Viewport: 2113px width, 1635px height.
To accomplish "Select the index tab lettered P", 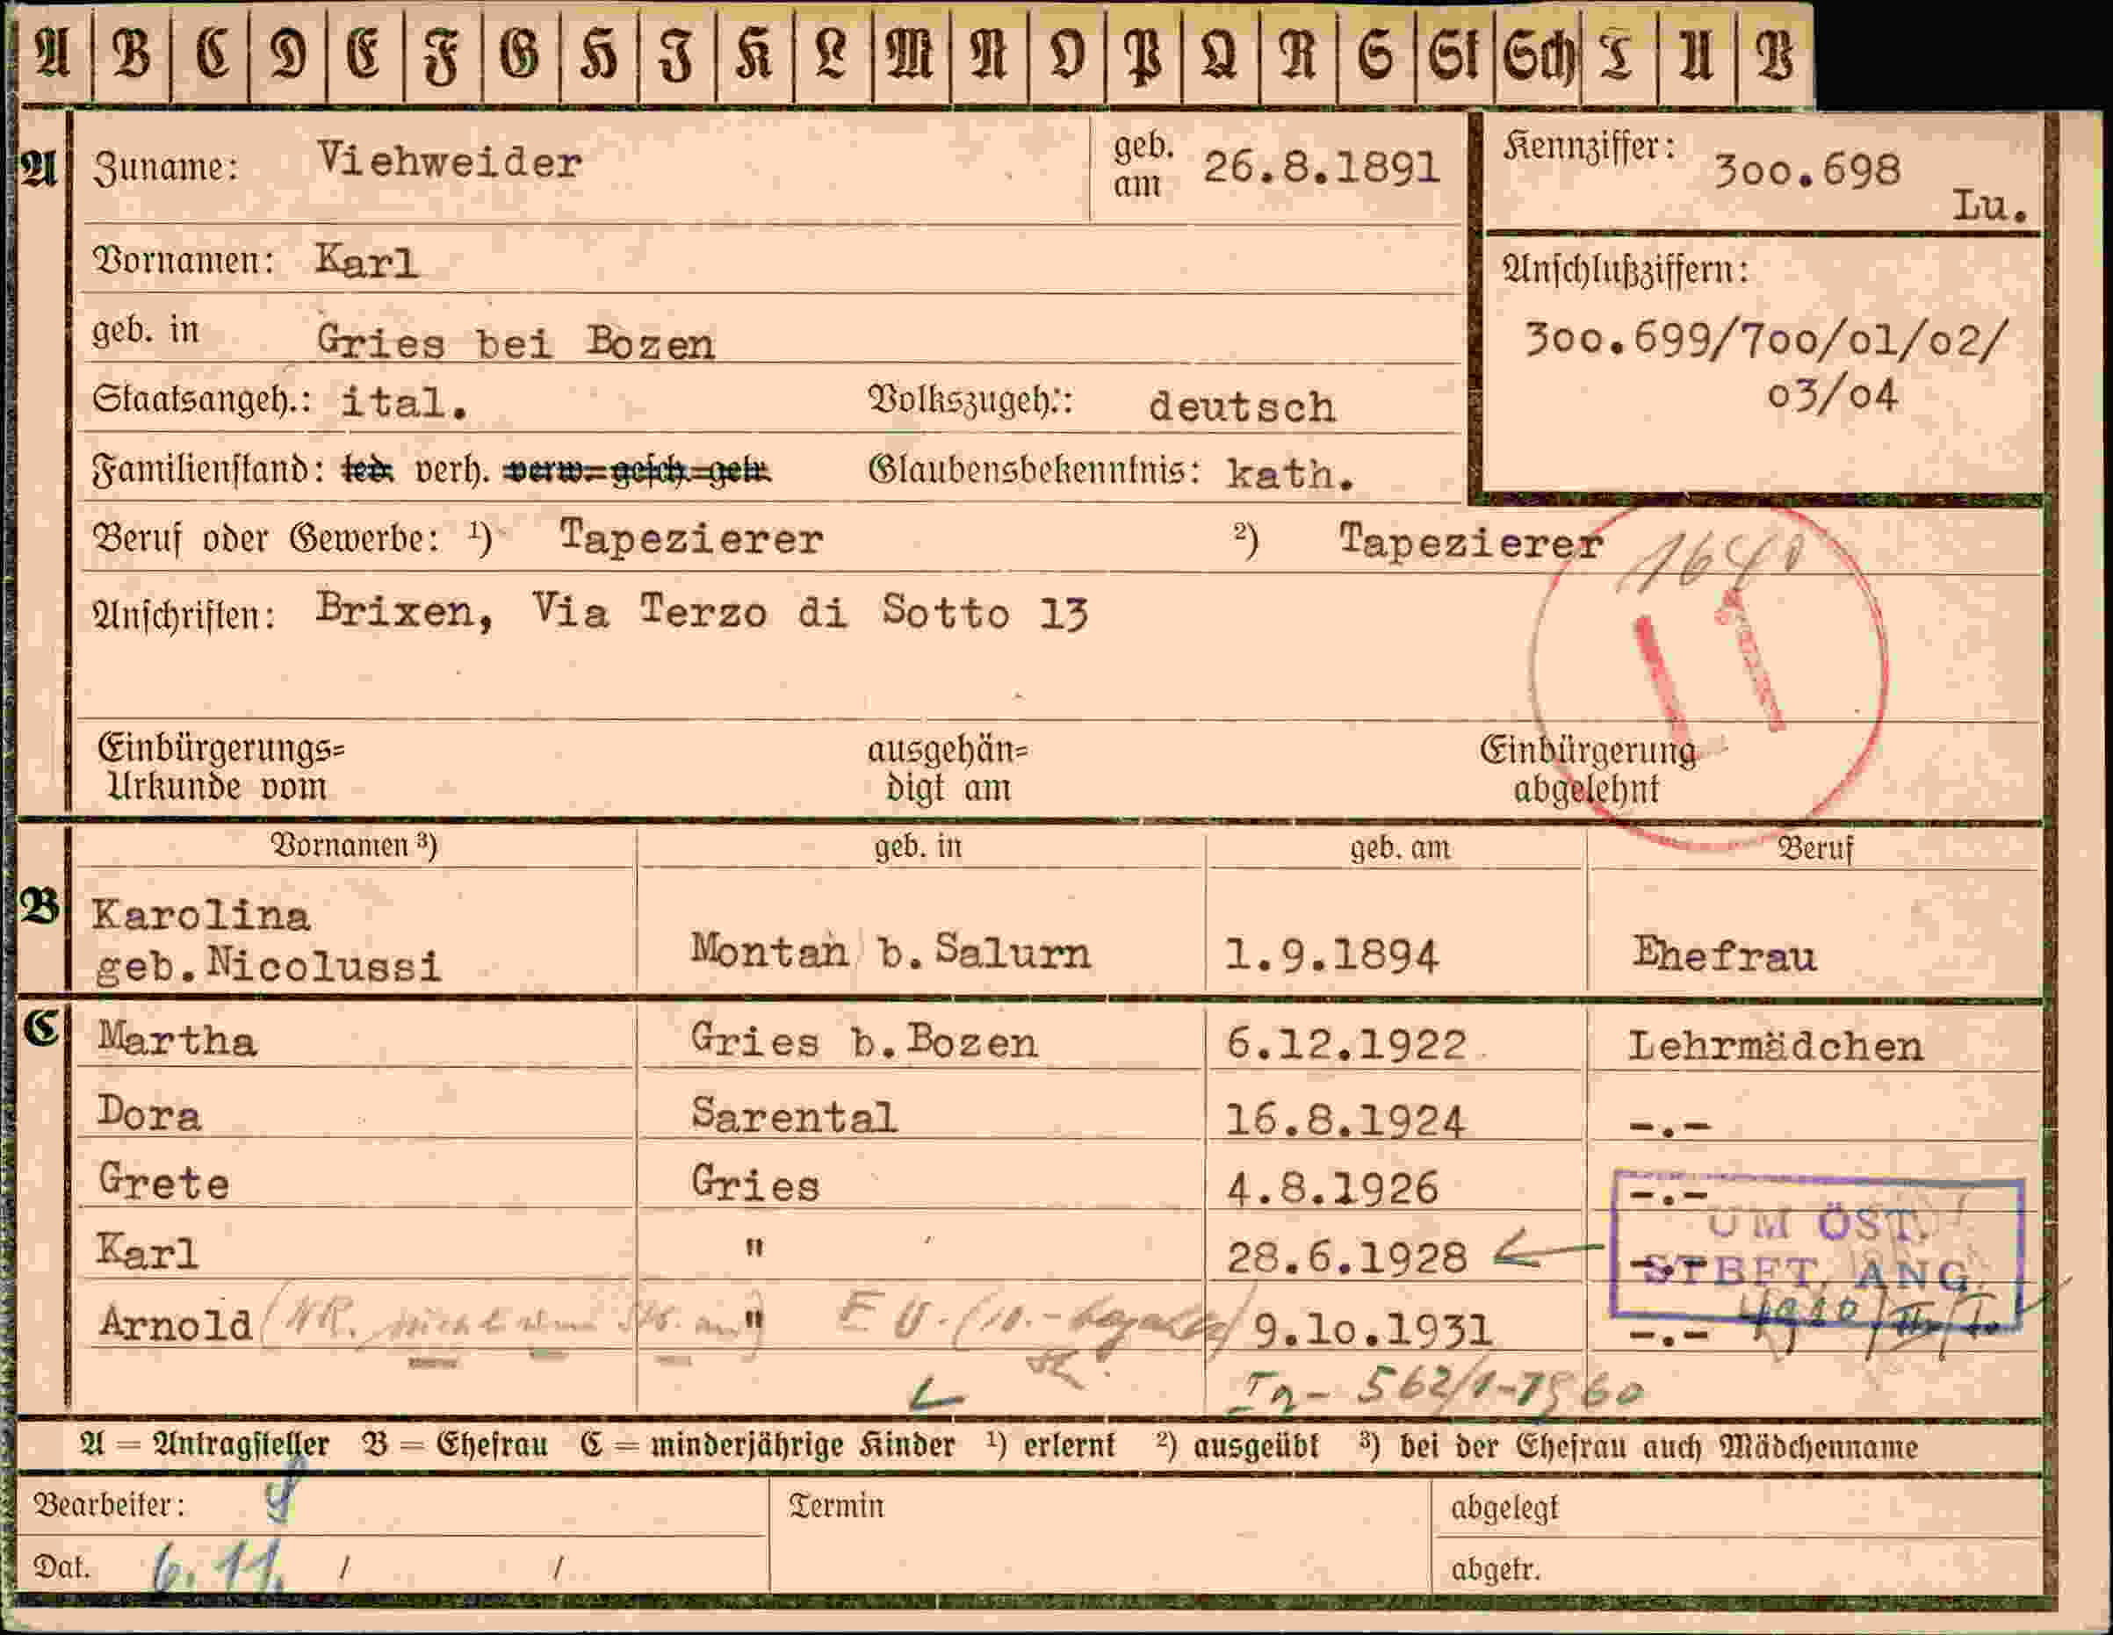I will point(1144,54).
